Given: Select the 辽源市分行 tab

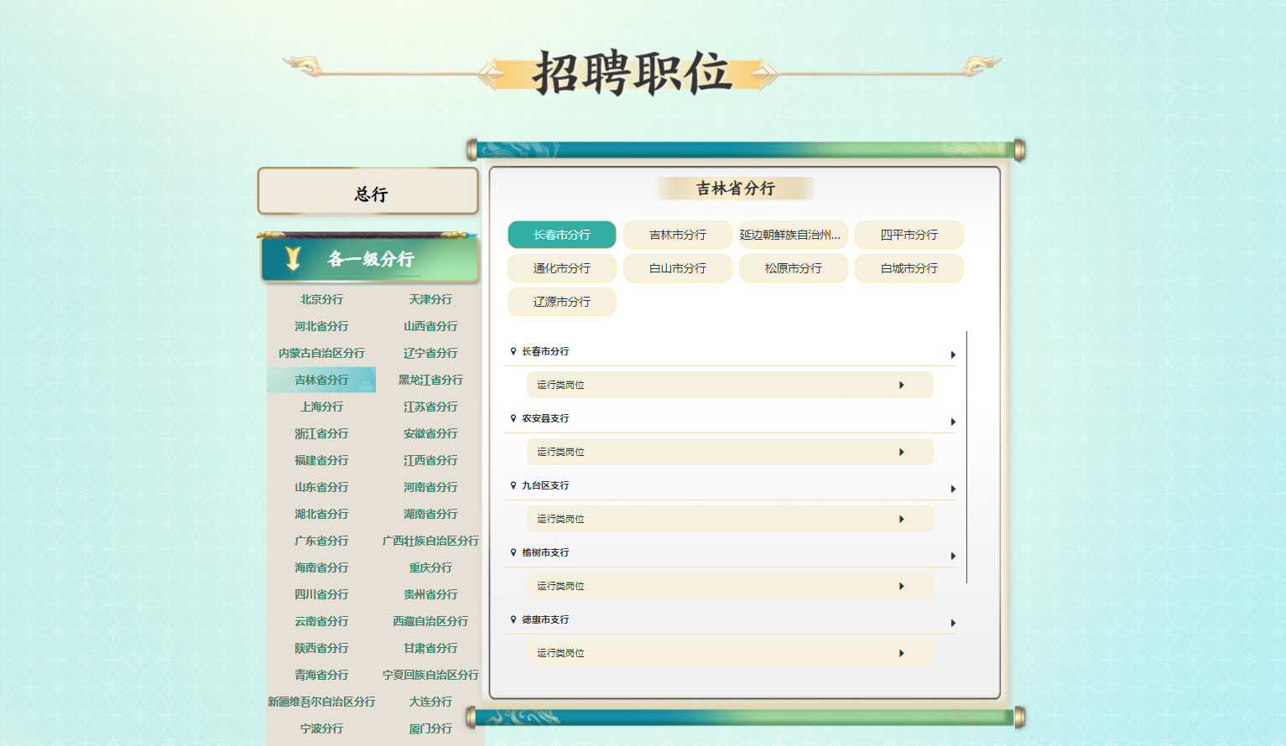Looking at the screenshot, I should (x=562, y=302).
